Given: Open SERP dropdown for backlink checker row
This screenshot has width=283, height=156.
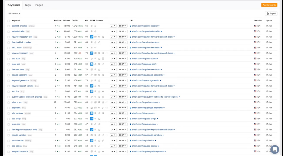Looking at the screenshot, I should 123,26.
